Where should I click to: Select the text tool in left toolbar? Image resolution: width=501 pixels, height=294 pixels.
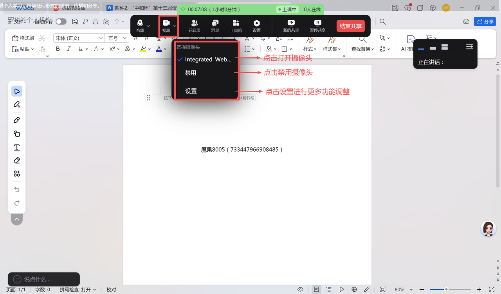point(17,147)
